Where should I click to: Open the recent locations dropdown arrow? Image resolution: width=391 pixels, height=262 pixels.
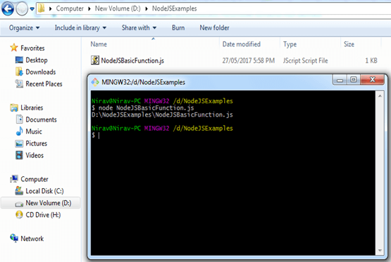click(32, 9)
